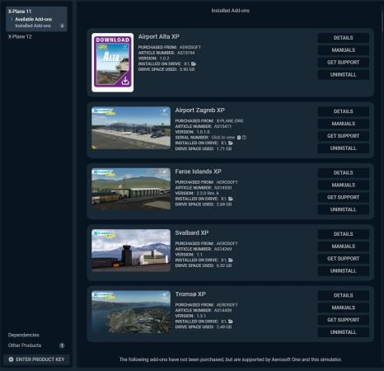Get Support for Airport Alta XP
The height and width of the screenshot is (371, 384).
click(x=344, y=63)
